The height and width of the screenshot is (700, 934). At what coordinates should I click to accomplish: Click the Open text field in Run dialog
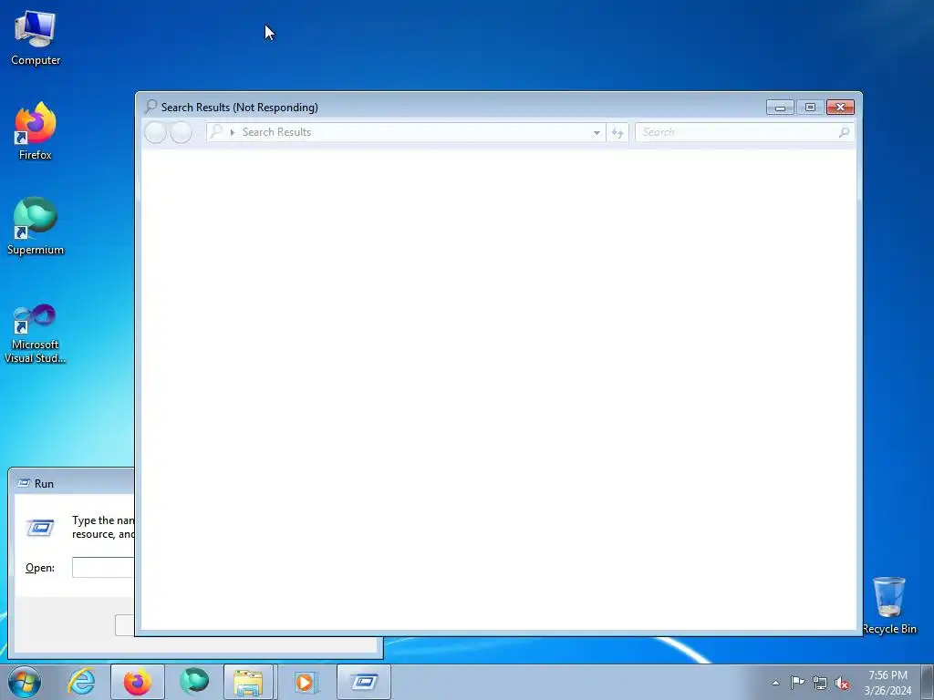(x=103, y=567)
